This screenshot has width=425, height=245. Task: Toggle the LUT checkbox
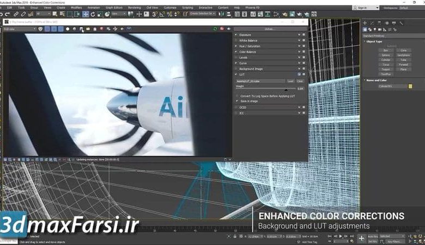[236, 74]
